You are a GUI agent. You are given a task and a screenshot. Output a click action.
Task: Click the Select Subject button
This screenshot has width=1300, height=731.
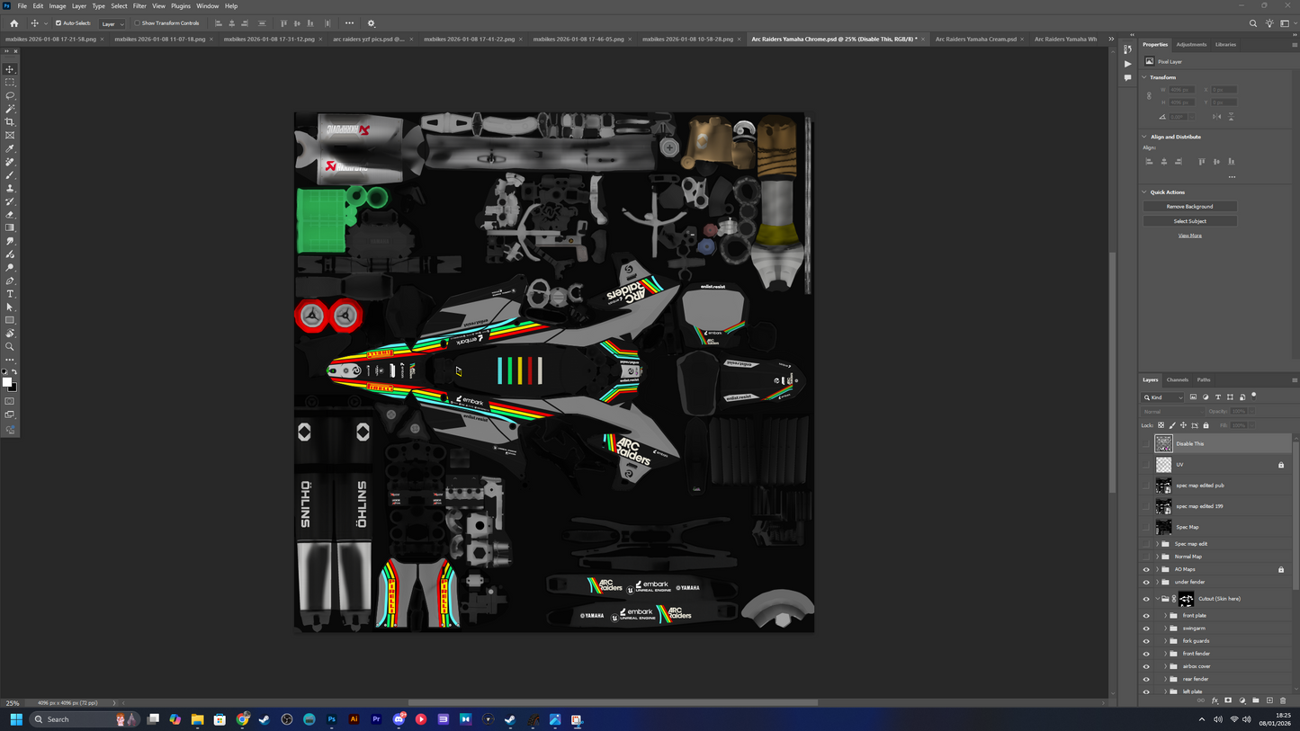pos(1189,221)
